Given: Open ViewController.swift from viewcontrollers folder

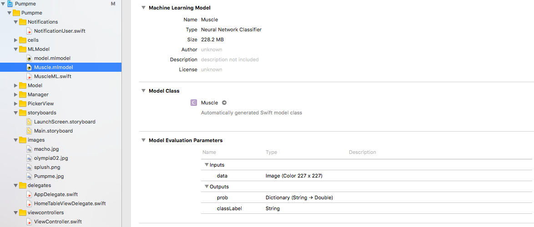Looking at the screenshot, I should coord(58,222).
